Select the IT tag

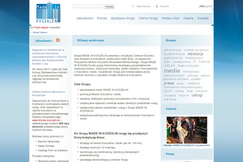(x=195, y=62)
